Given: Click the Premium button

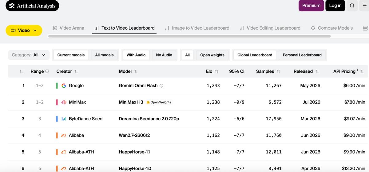Looking at the screenshot, I should [x=311, y=6].
